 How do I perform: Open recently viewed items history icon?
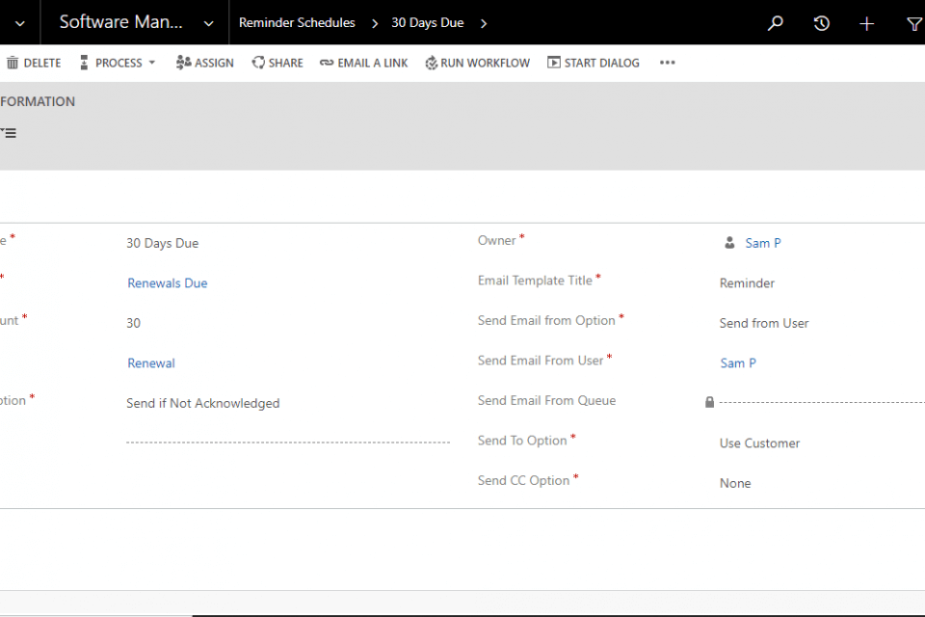coord(821,23)
